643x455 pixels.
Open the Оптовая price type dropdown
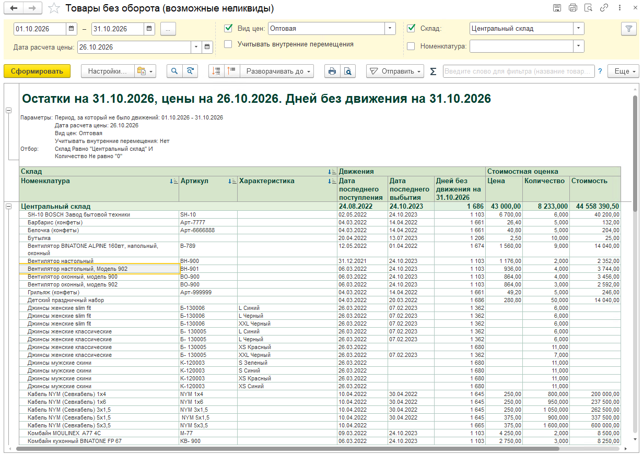390,29
